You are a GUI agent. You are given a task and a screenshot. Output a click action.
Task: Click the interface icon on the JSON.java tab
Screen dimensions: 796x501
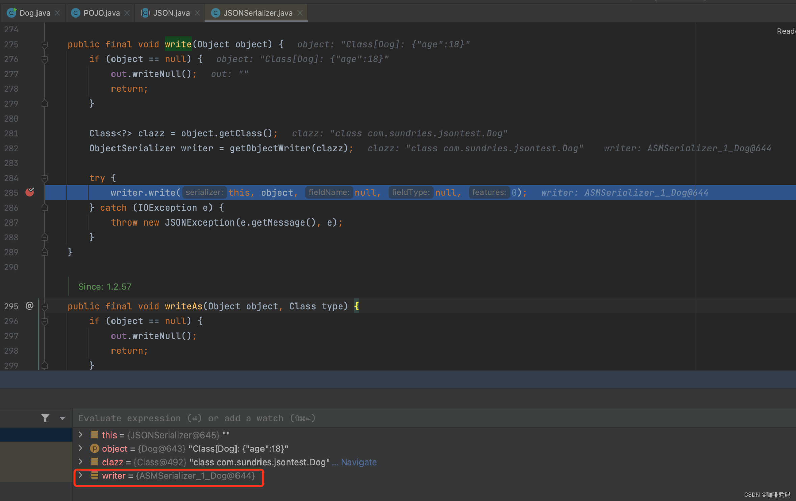[145, 12]
